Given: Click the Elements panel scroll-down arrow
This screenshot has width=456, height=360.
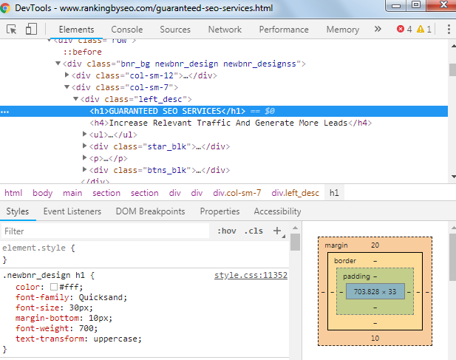Looking at the screenshot, I should (x=453, y=177).
